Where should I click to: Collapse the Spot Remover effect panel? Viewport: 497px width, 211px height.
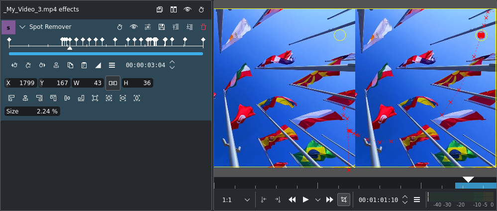(22, 27)
